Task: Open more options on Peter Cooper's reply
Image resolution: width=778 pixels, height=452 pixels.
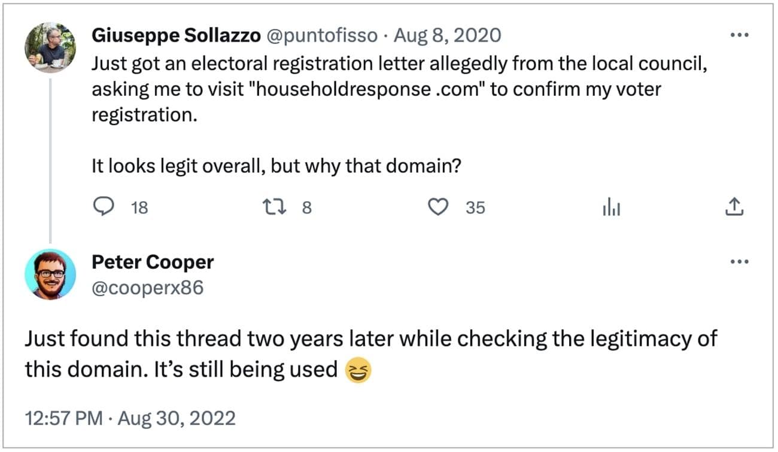Action: [740, 261]
